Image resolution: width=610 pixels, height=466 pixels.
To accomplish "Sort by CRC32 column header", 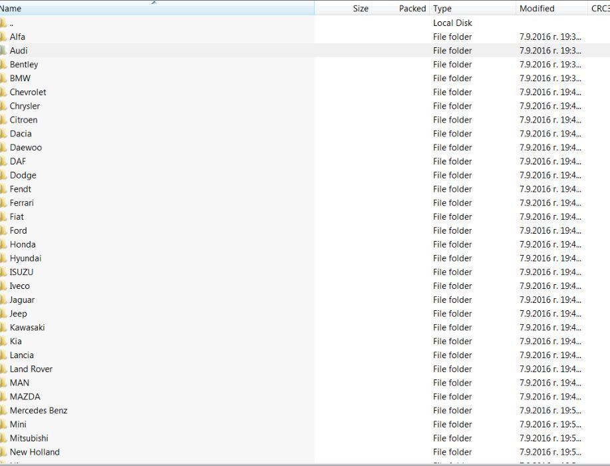I will 599,8.
